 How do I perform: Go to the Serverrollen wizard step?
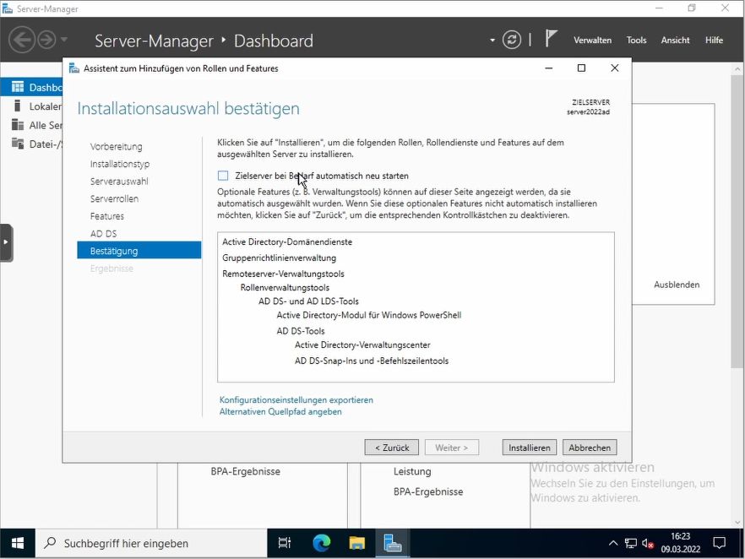(115, 199)
